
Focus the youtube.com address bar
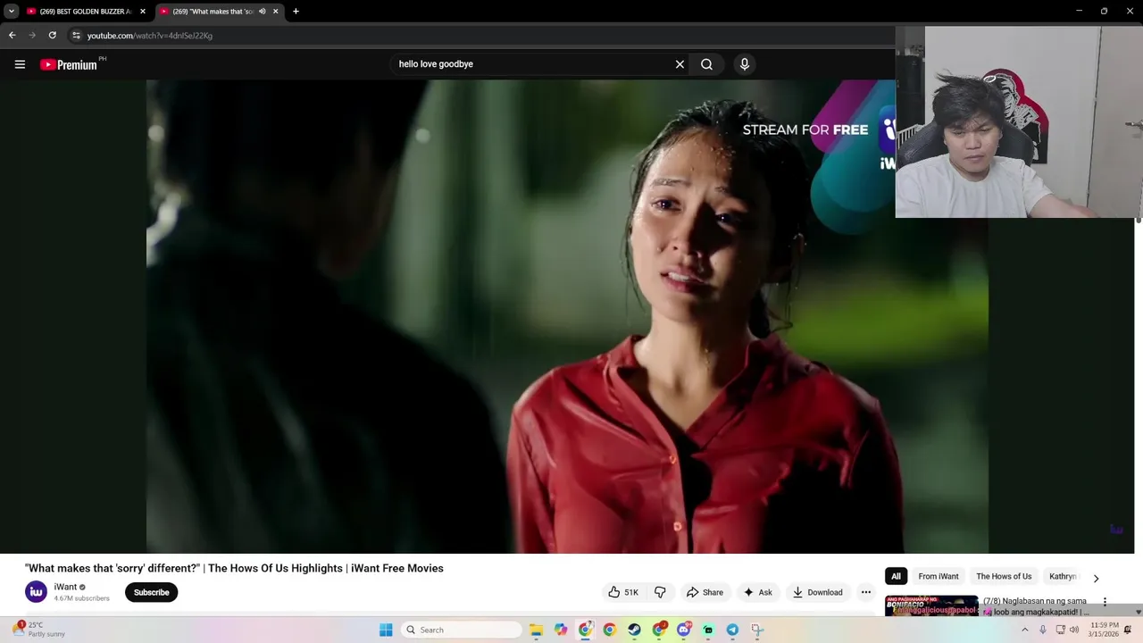[482, 36]
